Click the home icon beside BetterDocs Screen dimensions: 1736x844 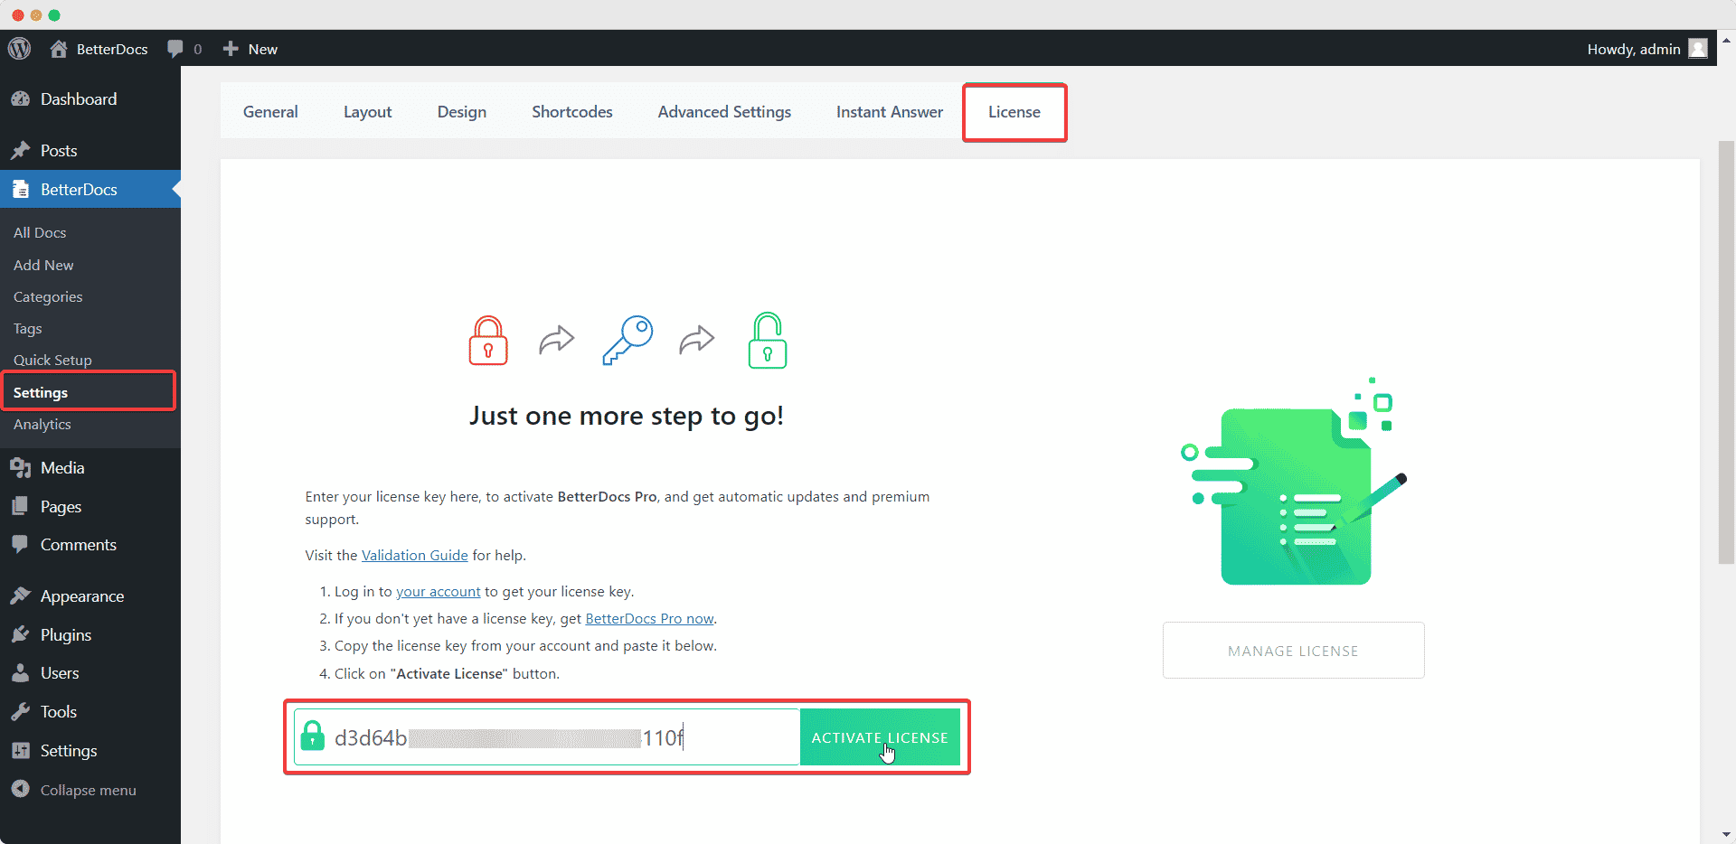(x=59, y=49)
